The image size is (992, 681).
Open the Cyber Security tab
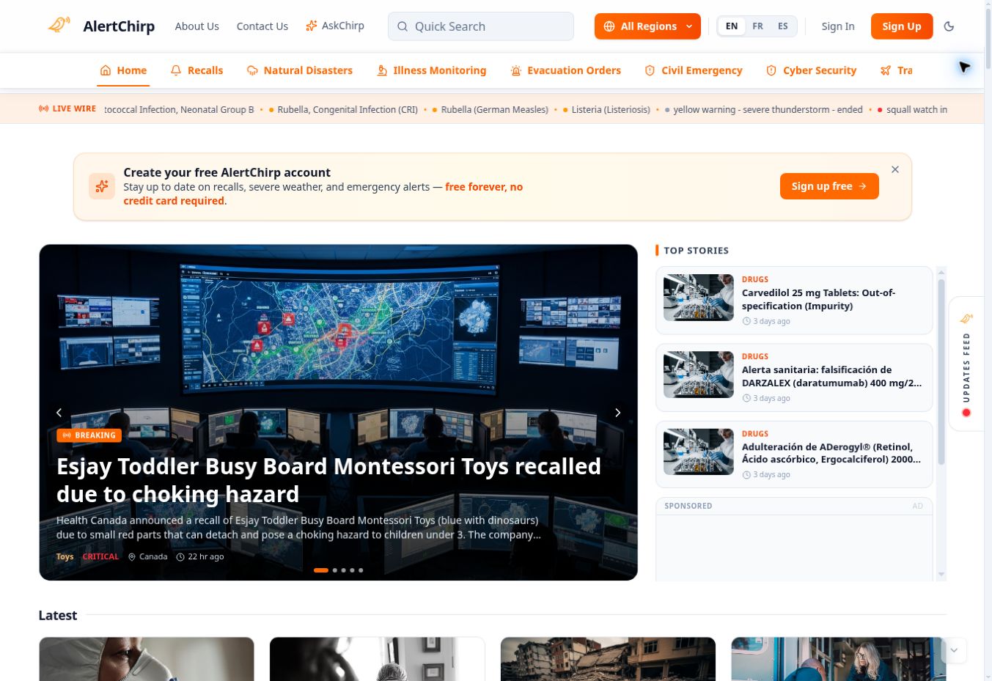click(x=811, y=70)
